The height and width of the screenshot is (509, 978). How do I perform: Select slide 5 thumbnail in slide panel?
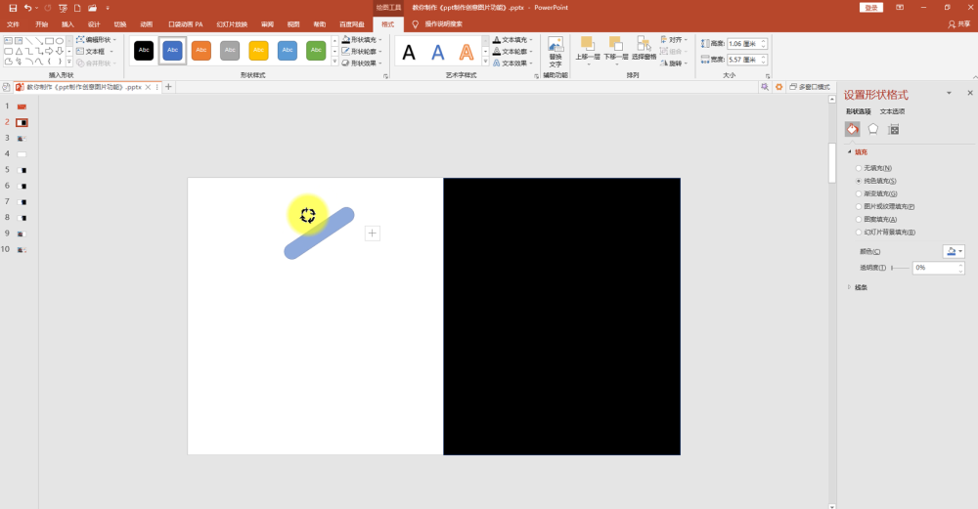click(22, 170)
